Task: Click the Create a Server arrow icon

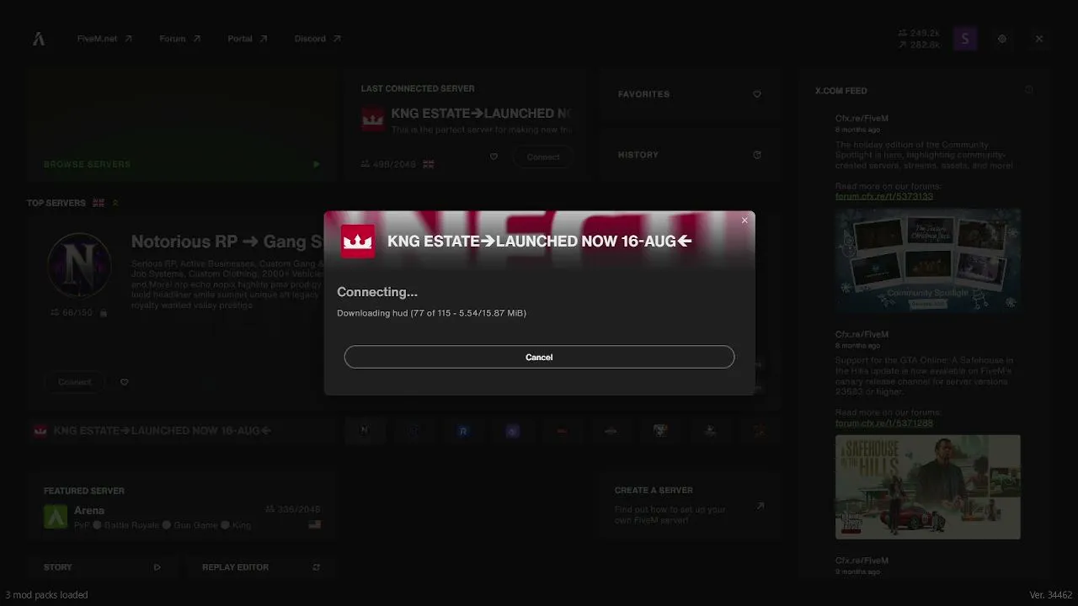Action: coord(760,507)
